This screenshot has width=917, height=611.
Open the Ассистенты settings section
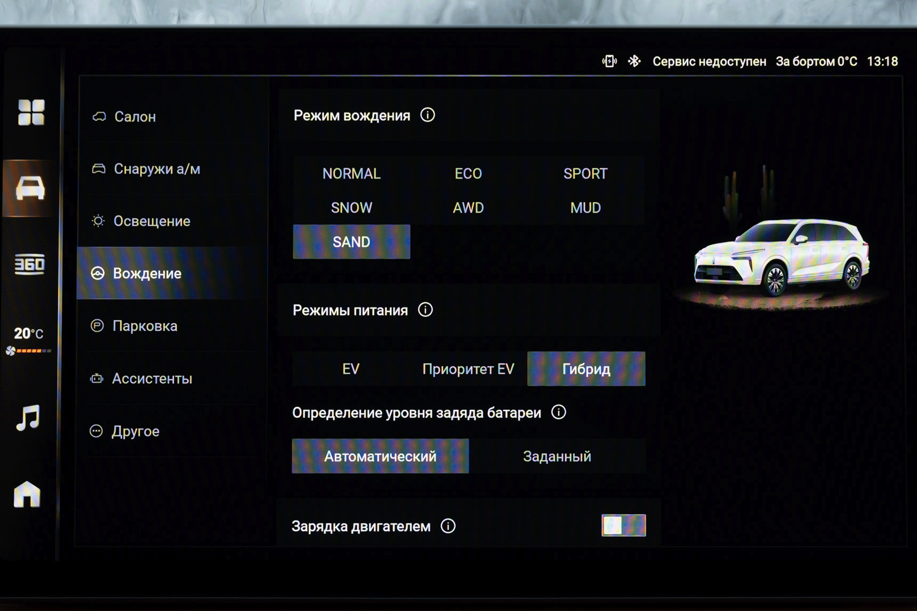[151, 378]
